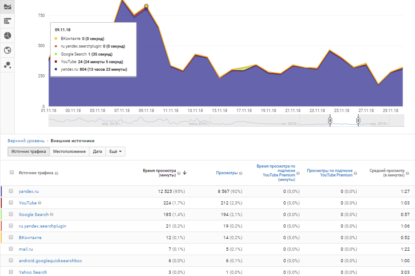Check the Google Search row checkbox
Screen dimensions: 415x276
pyautogui.click(x=11, y=215)
